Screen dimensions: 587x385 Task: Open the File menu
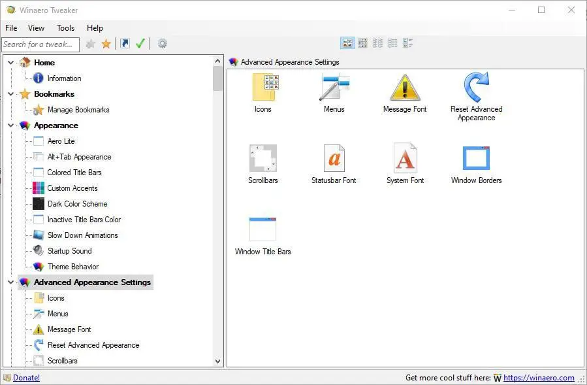click(11, 28)
